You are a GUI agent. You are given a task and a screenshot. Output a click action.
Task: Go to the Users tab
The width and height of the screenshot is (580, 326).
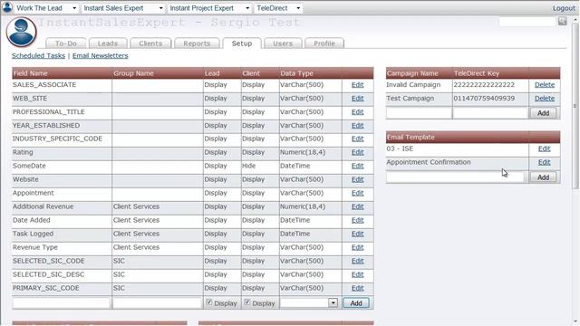tap(283, 43)
